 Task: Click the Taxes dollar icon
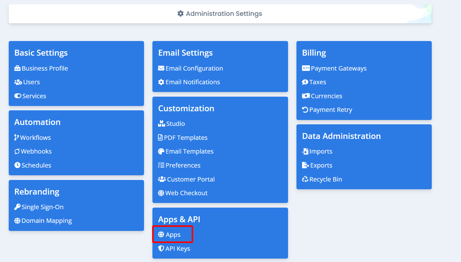click(x=305, y=82)
